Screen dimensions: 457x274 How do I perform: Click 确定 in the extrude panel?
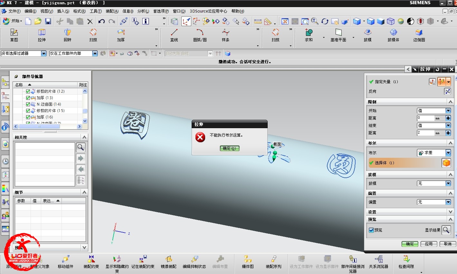pyautogui.click(x=410, y=244)
